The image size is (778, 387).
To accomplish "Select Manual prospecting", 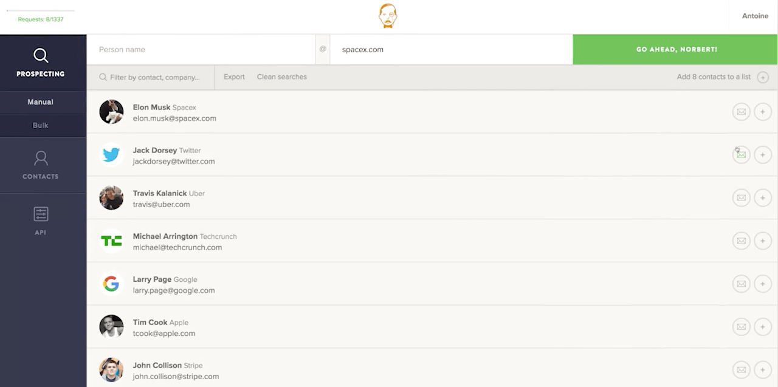I will (41, 102).
